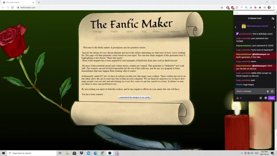Open the media control playlist icon

[x=264, y=7]
